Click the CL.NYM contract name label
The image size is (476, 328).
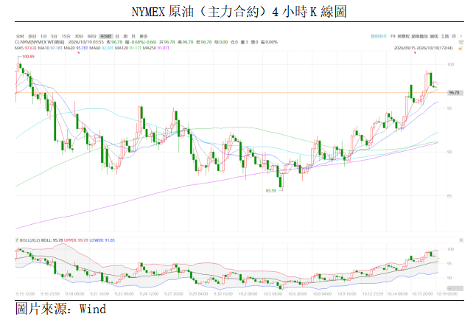point(40,42)
